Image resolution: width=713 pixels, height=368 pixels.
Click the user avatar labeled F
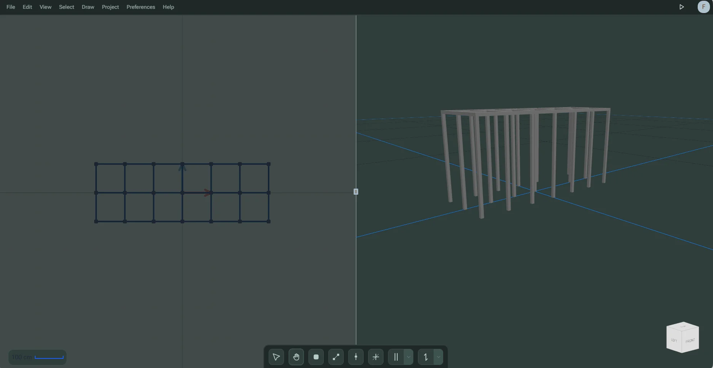[x=703, y=7]
